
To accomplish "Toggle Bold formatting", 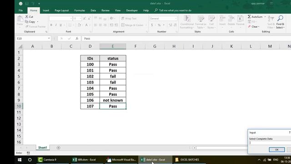I will 51,25.
